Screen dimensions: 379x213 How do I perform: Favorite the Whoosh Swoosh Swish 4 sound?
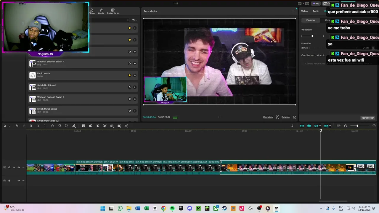[x=129, y=63]
